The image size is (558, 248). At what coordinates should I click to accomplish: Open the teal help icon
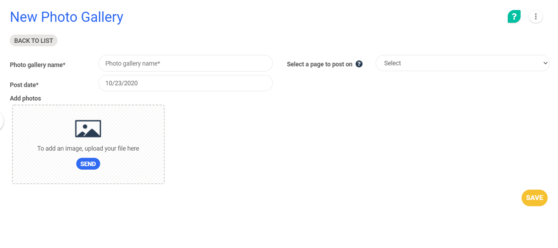coord(514,16)
